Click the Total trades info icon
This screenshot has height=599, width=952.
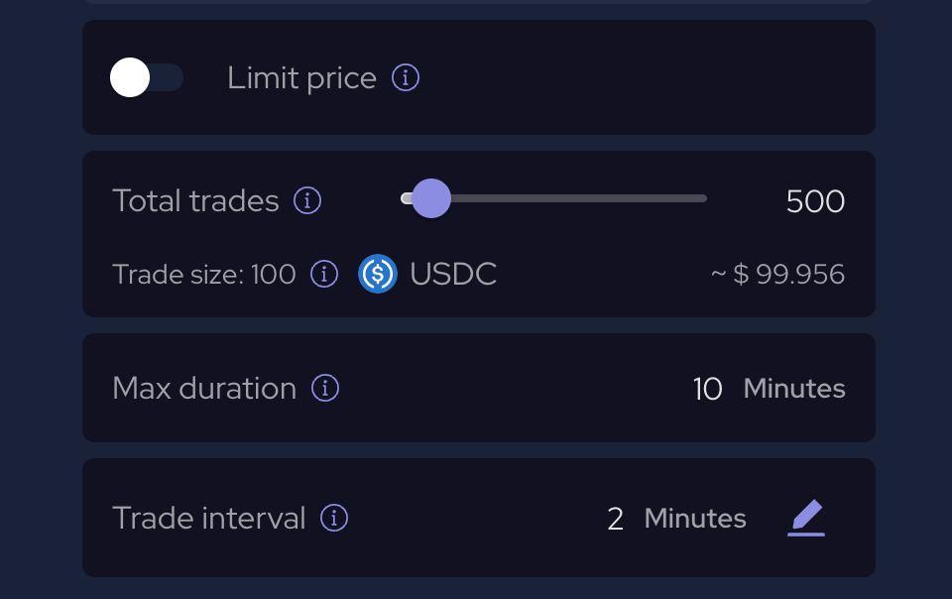click(307, 200)
